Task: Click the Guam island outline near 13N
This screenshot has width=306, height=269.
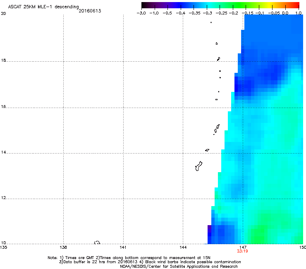Action: coord(198,166)
